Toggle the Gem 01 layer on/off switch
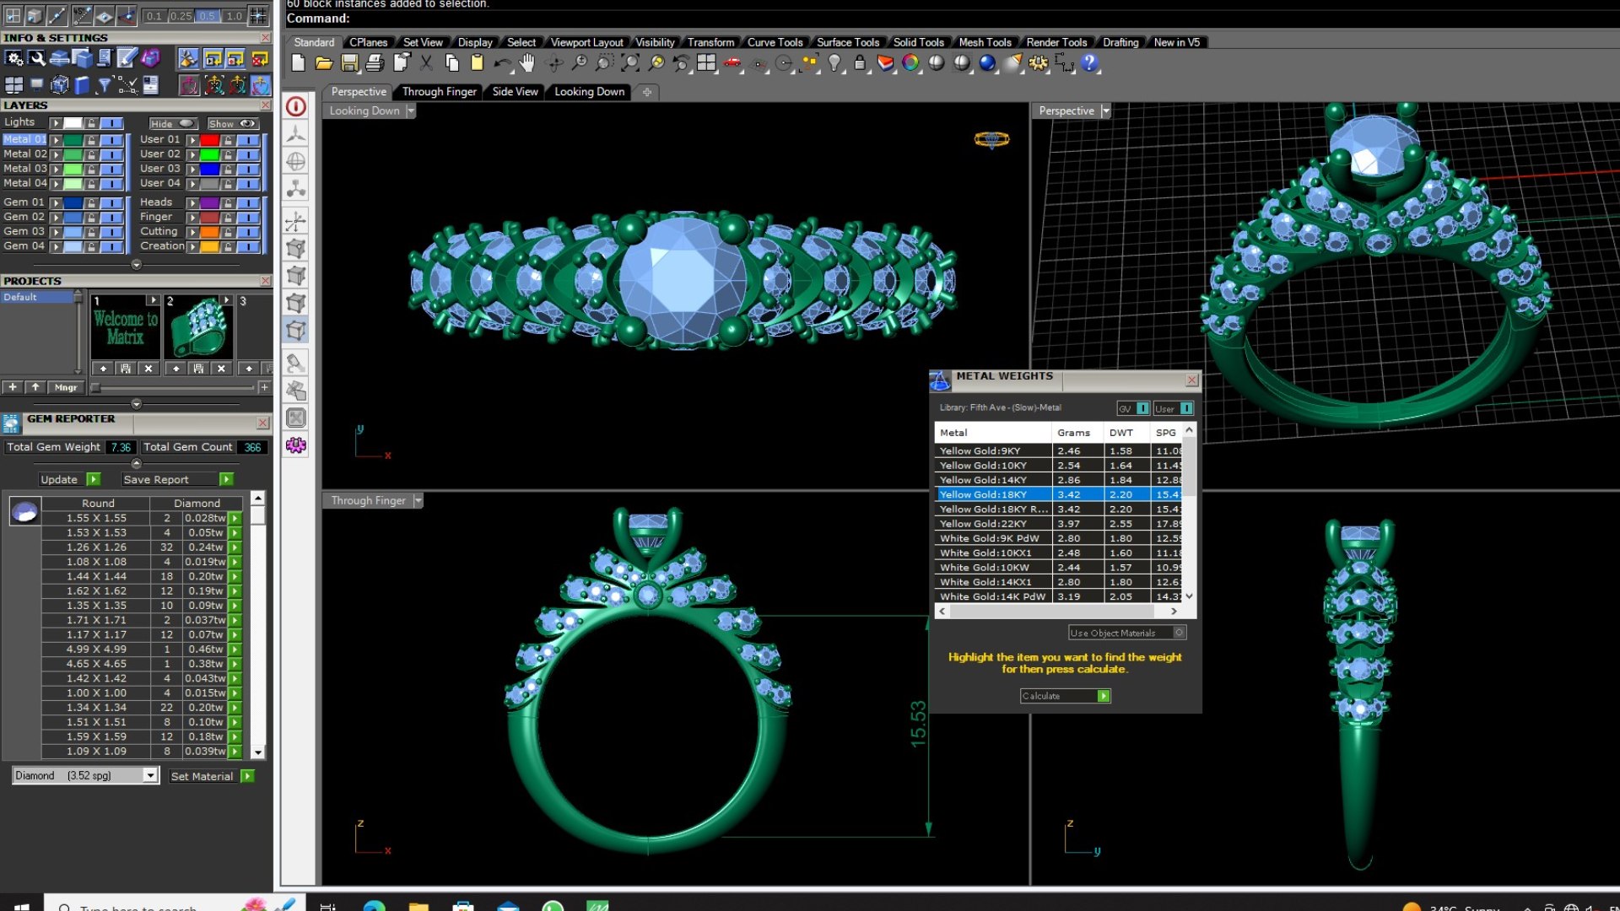This screenshot has height=911, width=1620. (112, 203)
